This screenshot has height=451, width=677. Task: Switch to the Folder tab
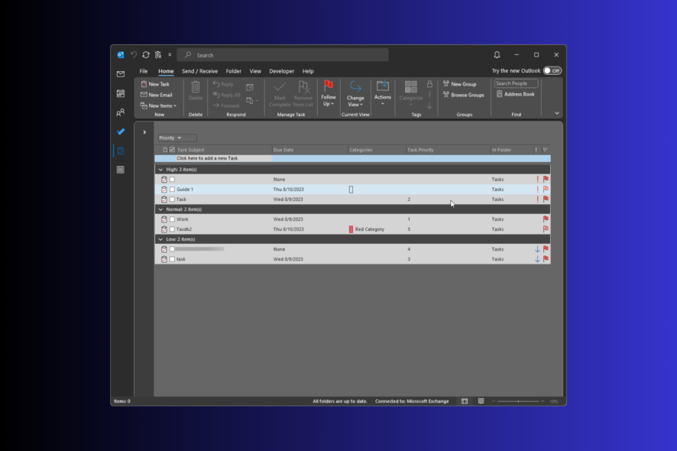point(234,71)
